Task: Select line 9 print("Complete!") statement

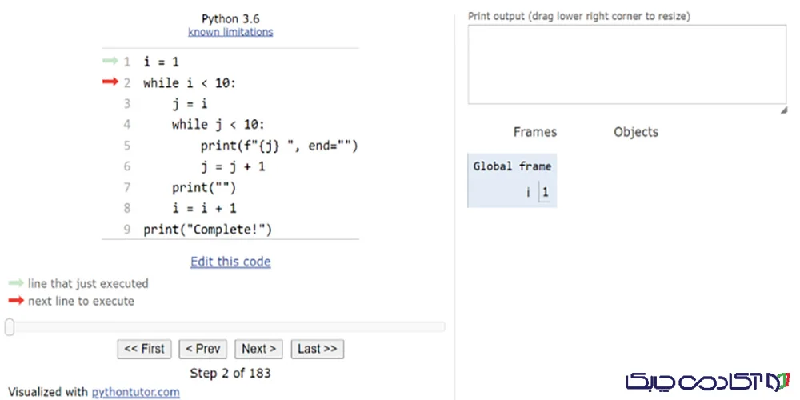Action: (x=208, y=230)
